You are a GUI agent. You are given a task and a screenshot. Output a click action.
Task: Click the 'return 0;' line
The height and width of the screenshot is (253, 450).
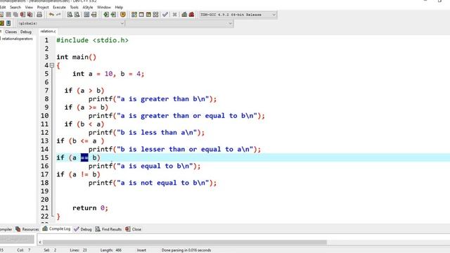[x=90, y=208]
